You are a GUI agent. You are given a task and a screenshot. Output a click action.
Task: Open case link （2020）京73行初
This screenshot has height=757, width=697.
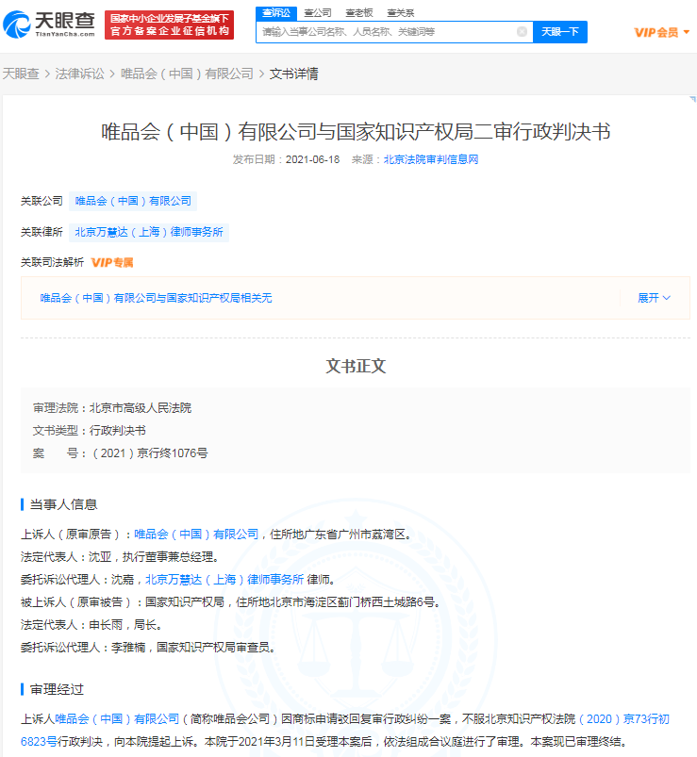(x=623, y=719)
